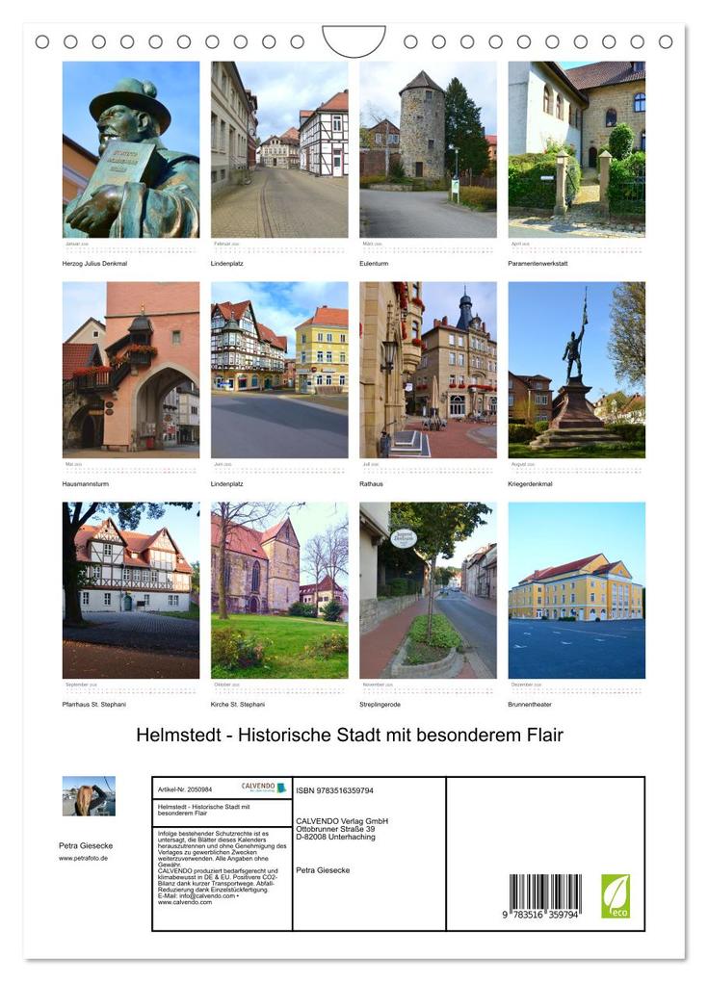
Task: Click the ISBN barcode
Action: (544, 896)
